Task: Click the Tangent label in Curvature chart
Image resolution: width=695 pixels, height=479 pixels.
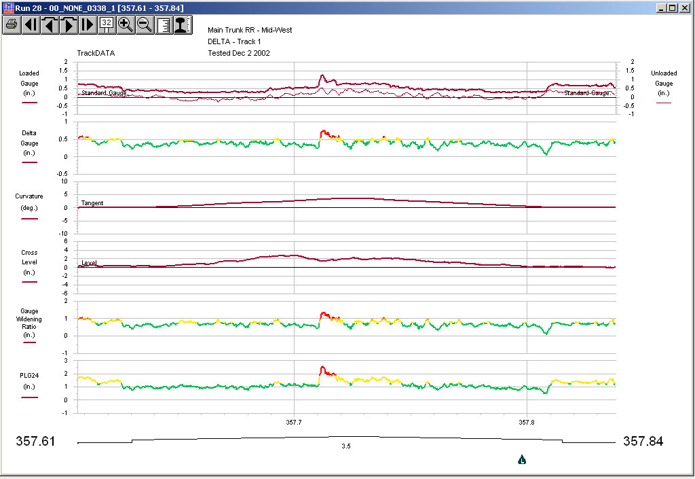Action: tap(92, 203)
